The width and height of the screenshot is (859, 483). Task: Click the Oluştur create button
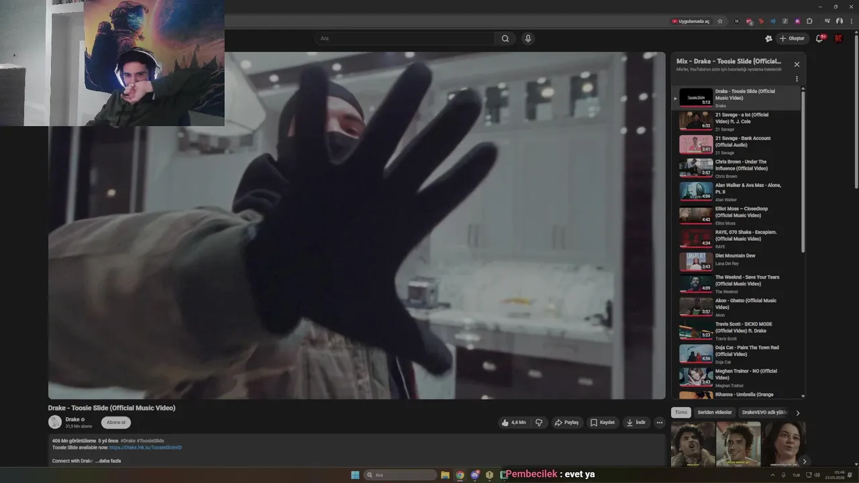[792, 39]
